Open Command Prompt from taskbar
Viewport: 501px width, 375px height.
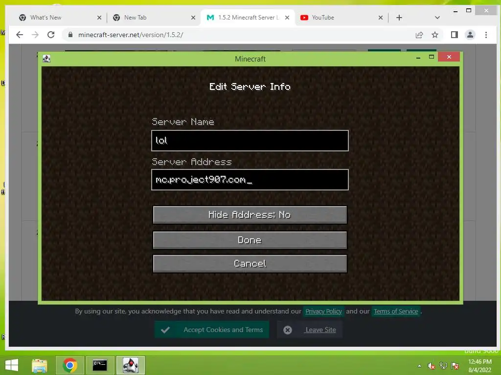[x=100, y=365]
